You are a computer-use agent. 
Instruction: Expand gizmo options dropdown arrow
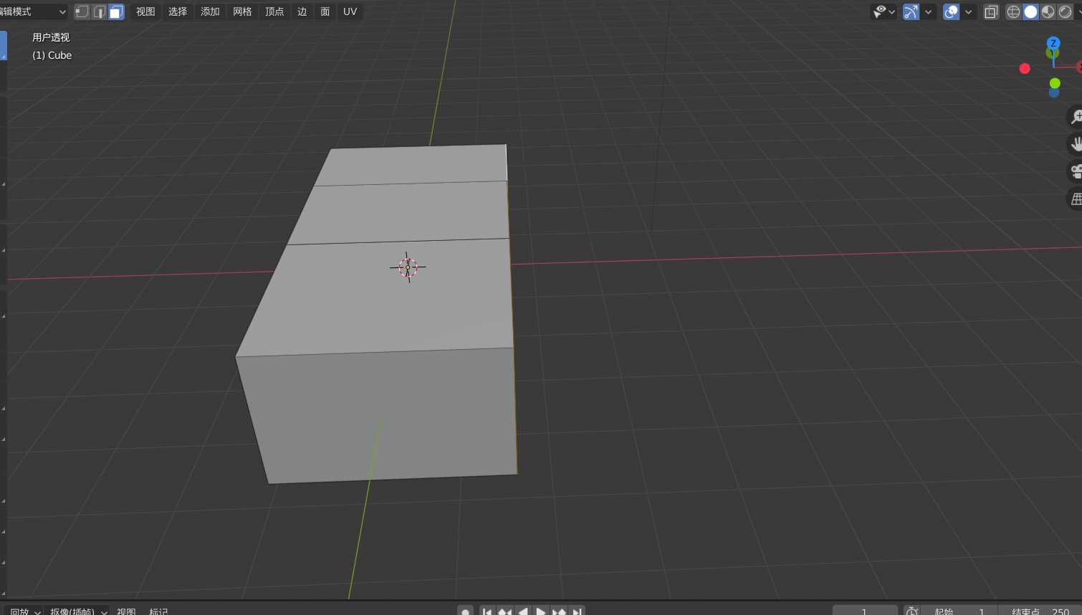click(x=929, y=11)
